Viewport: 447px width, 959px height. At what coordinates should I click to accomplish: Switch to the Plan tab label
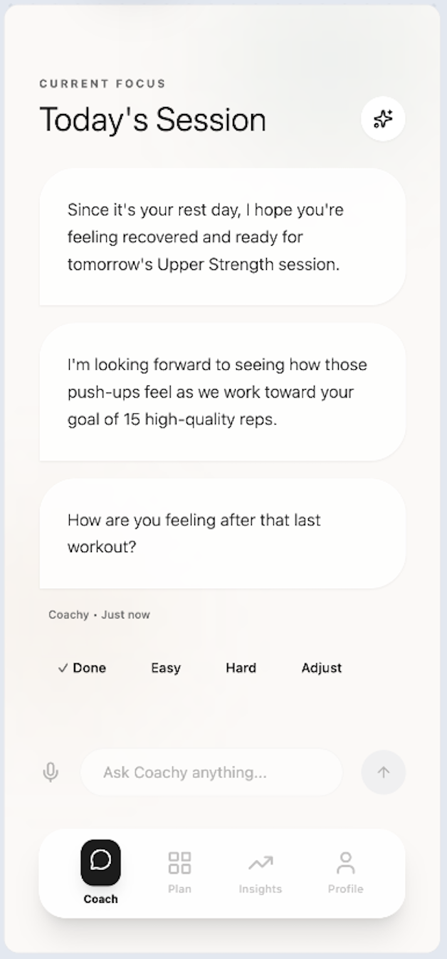coord(179,889)
